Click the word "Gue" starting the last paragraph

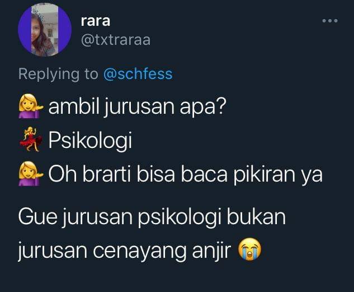(x=37, y=217)
